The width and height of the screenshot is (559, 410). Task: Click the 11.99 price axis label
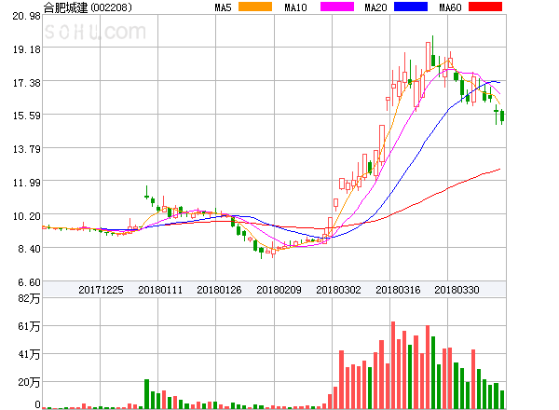pos(27,183)
